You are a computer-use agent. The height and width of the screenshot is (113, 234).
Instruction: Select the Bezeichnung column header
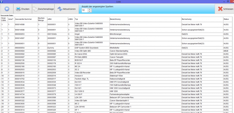[145, 19]
